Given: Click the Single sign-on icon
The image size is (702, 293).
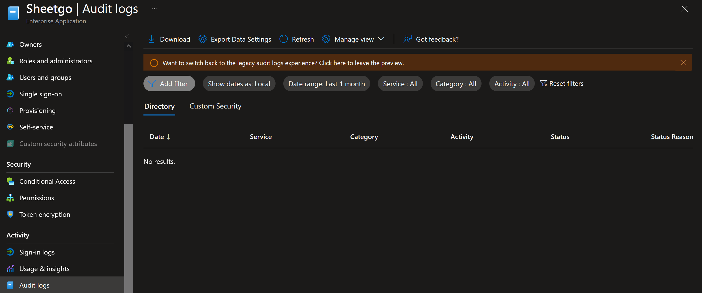Looking at the screenshot, I should [x=10, y=94].
